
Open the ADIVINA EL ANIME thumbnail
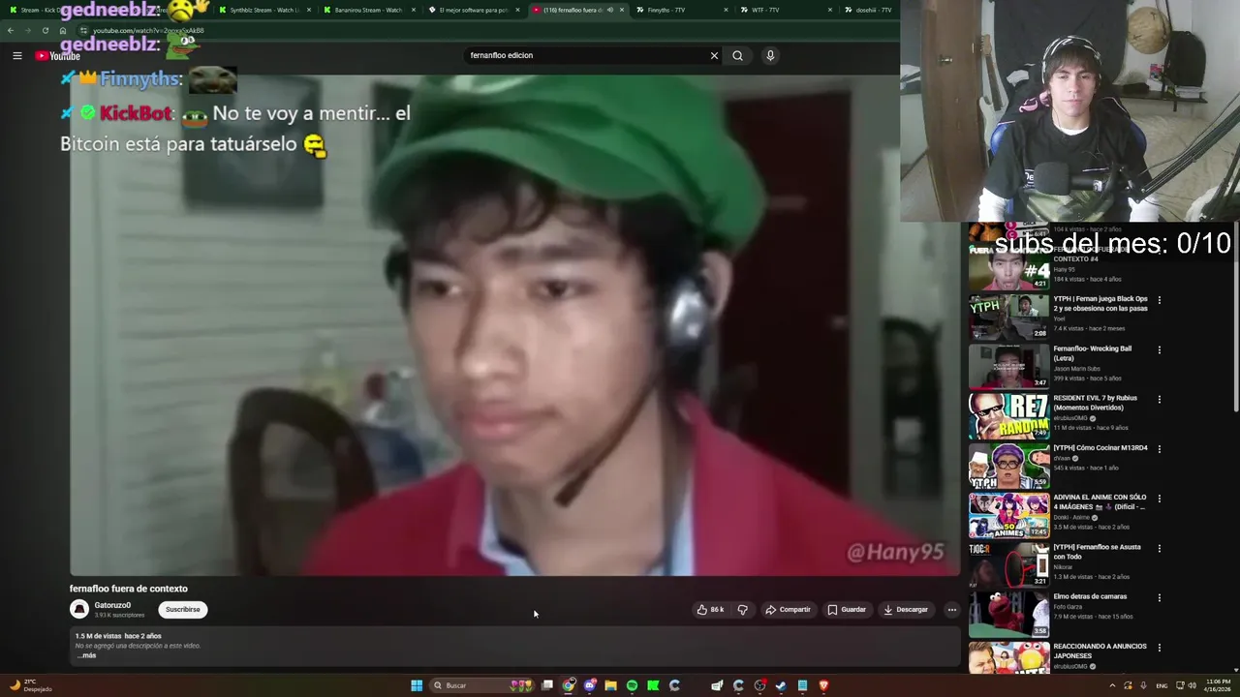click(x=1008, y=515)
